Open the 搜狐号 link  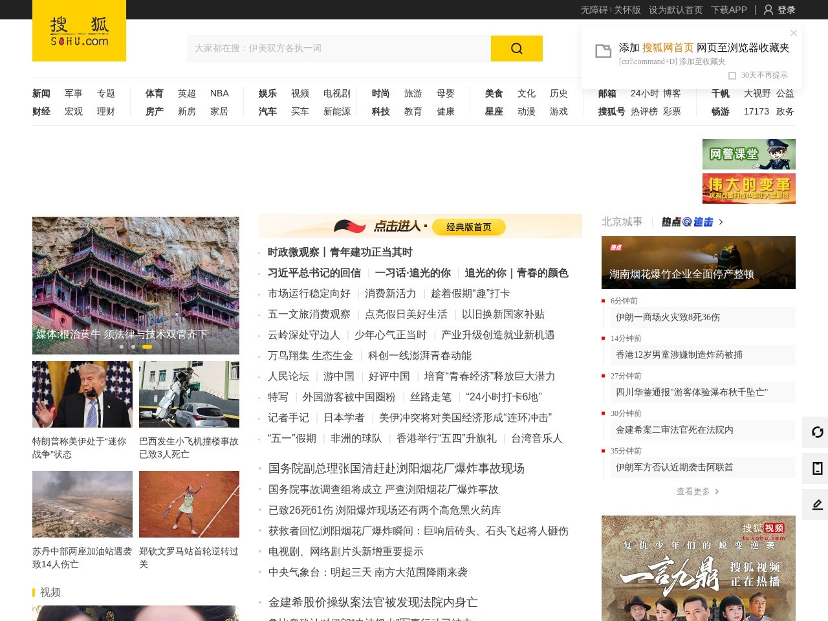(612, 111)
